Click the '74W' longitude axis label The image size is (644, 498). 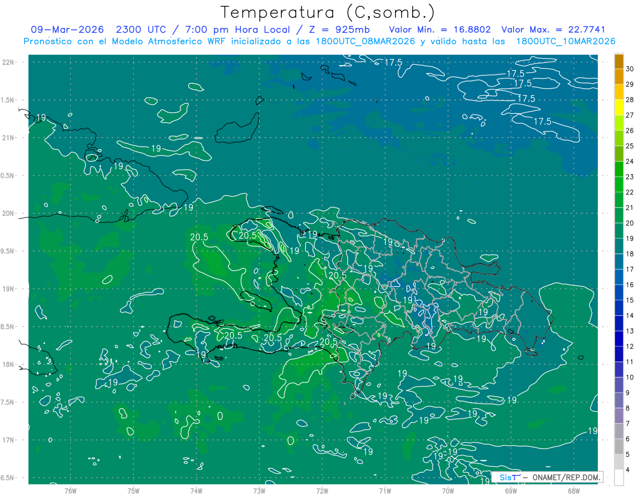(x=196, y=490)
